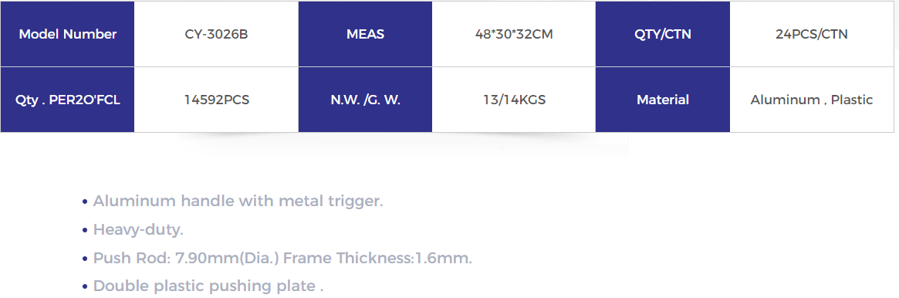Select the 24PCS/CTN value cell
The width and height of the screenshot is (899, 298).
coord(812,34)
